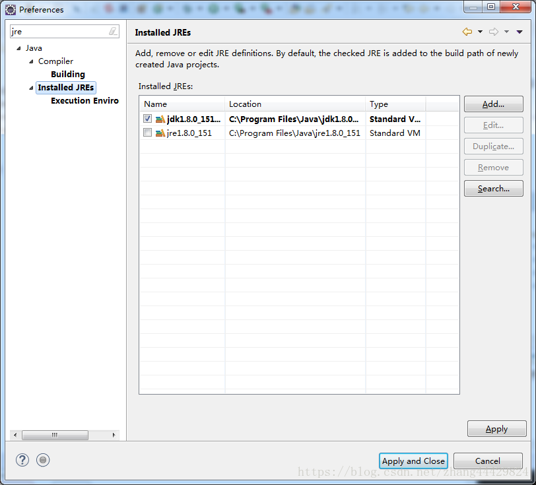Click the tree scrollbar left arrow

(x=15, y=435)
